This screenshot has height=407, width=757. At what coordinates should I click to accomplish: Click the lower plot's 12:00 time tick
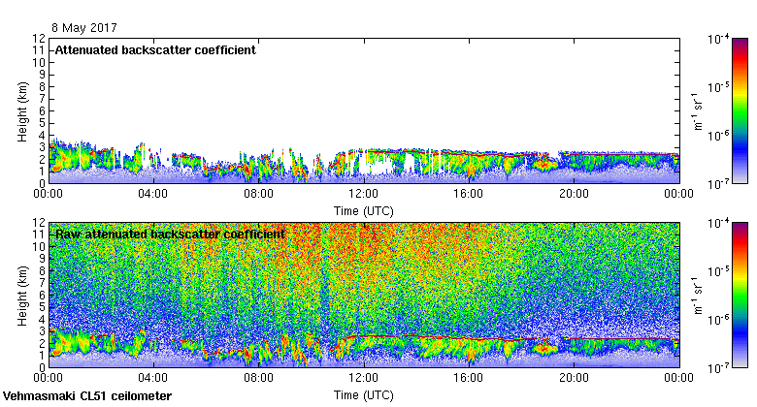click(x=364, y=378)
